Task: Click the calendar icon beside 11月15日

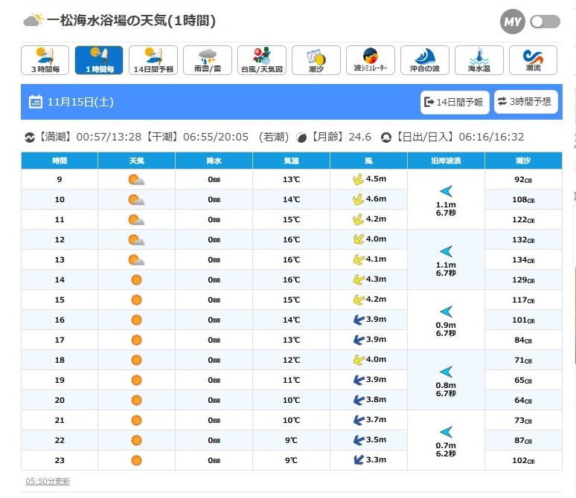Action: (35, 102)
